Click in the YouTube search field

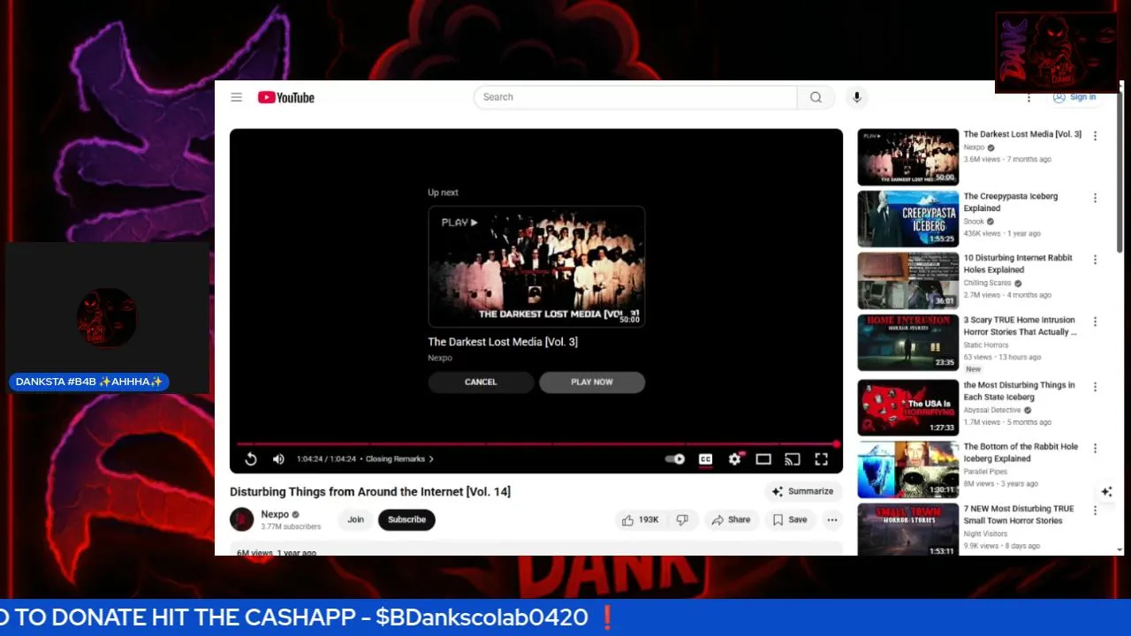pos(635,97)
